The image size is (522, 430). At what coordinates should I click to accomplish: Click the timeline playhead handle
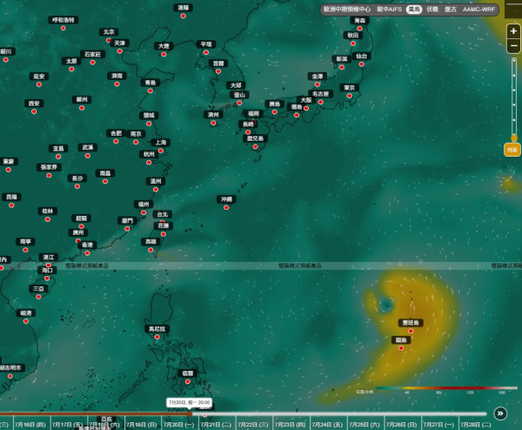click(190, 414)
